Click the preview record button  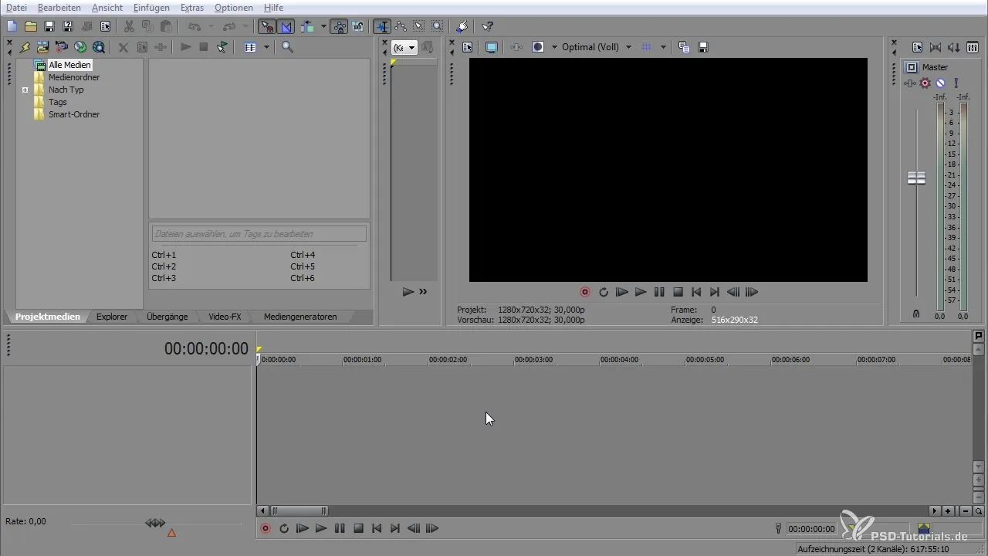[585, 292]
